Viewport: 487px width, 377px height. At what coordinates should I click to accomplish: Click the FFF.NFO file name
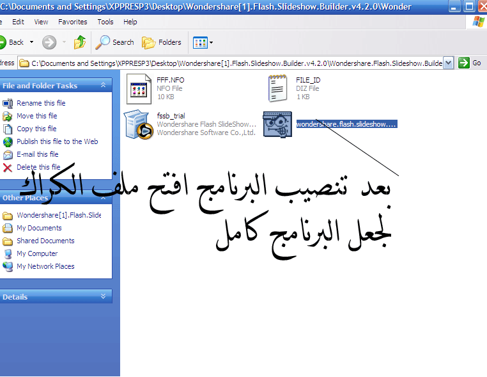171,80
